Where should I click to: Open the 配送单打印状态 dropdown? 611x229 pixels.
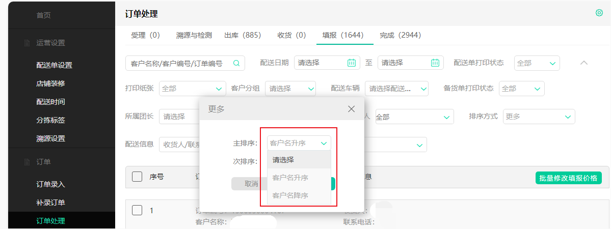537,63
